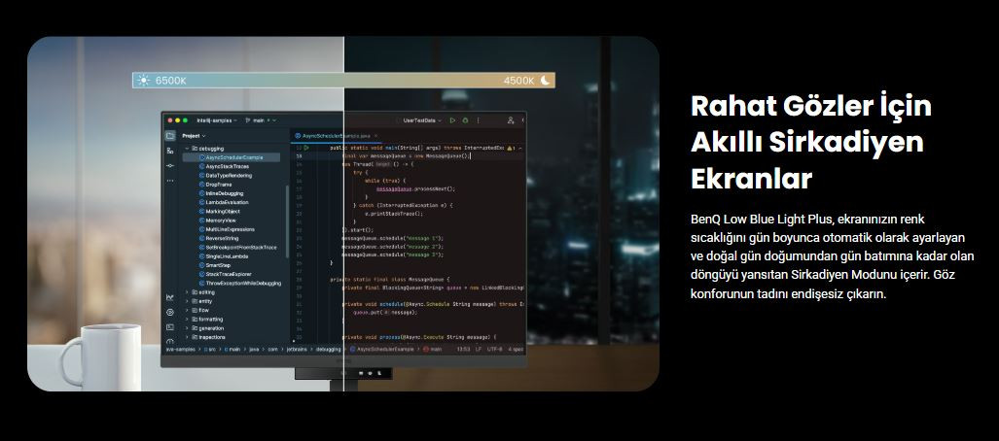Click the Services icon in left sidebar
The width and height of the screenshot is (999, 441).
(x=170, y=312)
